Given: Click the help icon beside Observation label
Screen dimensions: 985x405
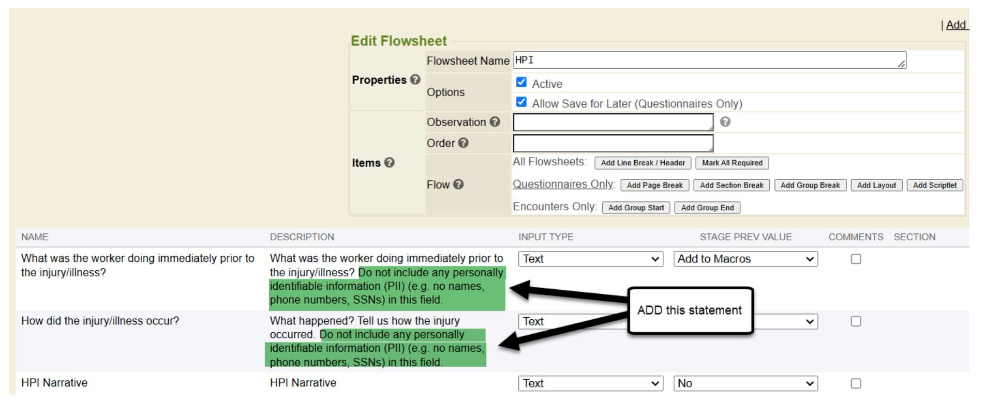Looking at the screenshot, I should tap(495, 122).
